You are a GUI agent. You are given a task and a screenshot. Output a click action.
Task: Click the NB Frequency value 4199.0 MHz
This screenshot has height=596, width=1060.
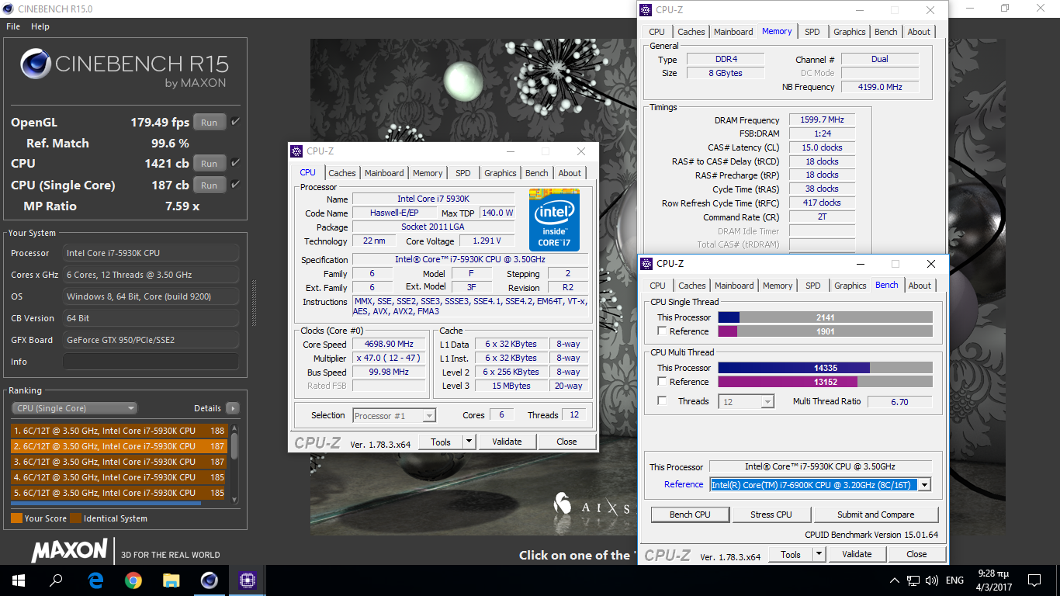tap(880, 87)
